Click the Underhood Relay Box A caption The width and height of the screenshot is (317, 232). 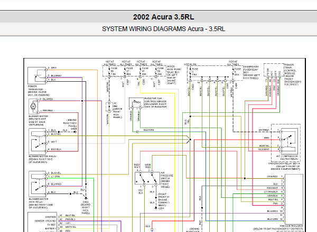click(x=284, y=166)
